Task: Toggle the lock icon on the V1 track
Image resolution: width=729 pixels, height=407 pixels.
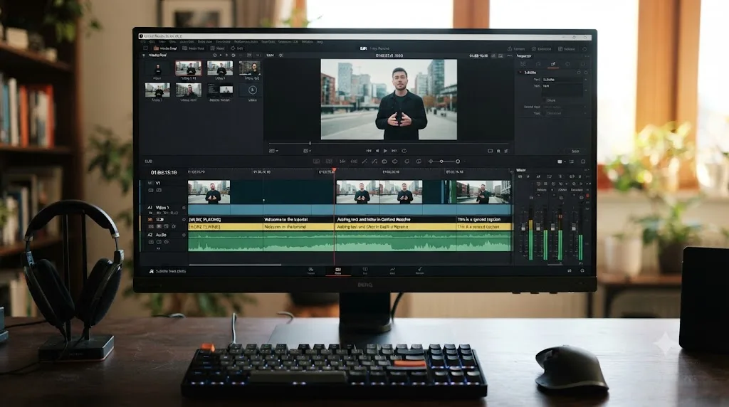Action: [x=151, y=191]
